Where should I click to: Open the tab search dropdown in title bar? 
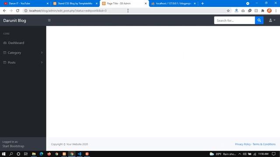(248, 3)
